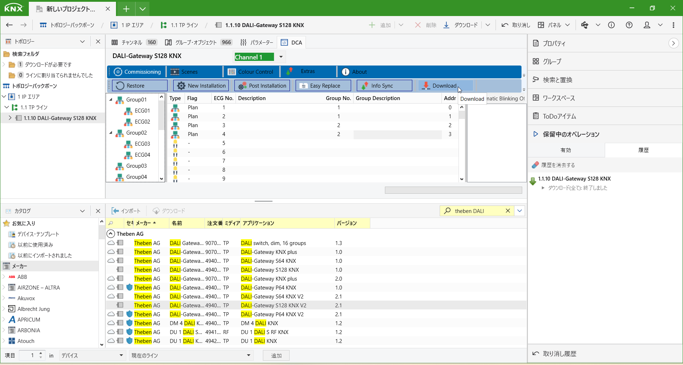Collapse Group01 in DALI tree
Viewport: 683px width, 365px height.
(111, 99)
